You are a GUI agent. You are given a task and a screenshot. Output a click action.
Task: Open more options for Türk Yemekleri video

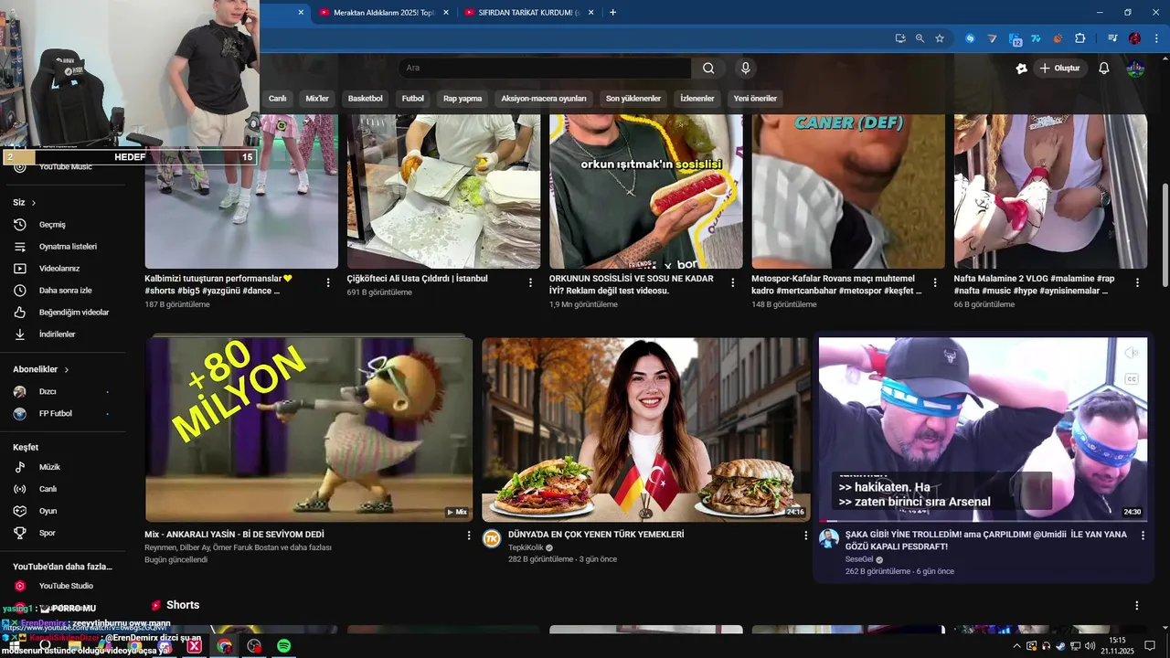coord(805,536)
